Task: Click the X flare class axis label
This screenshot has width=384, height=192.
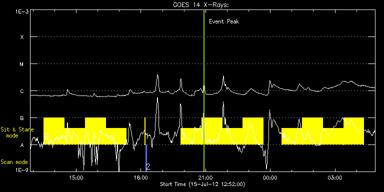Action: [22, 37]
